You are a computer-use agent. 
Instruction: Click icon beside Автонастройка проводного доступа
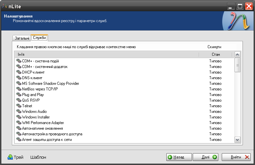19,134
